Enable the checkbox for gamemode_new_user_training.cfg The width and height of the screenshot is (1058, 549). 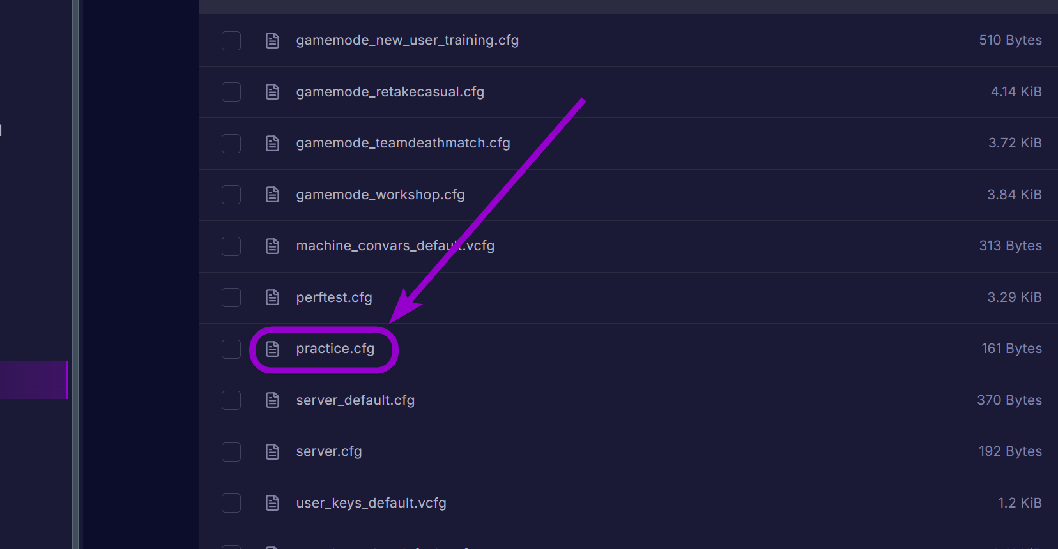231,41
